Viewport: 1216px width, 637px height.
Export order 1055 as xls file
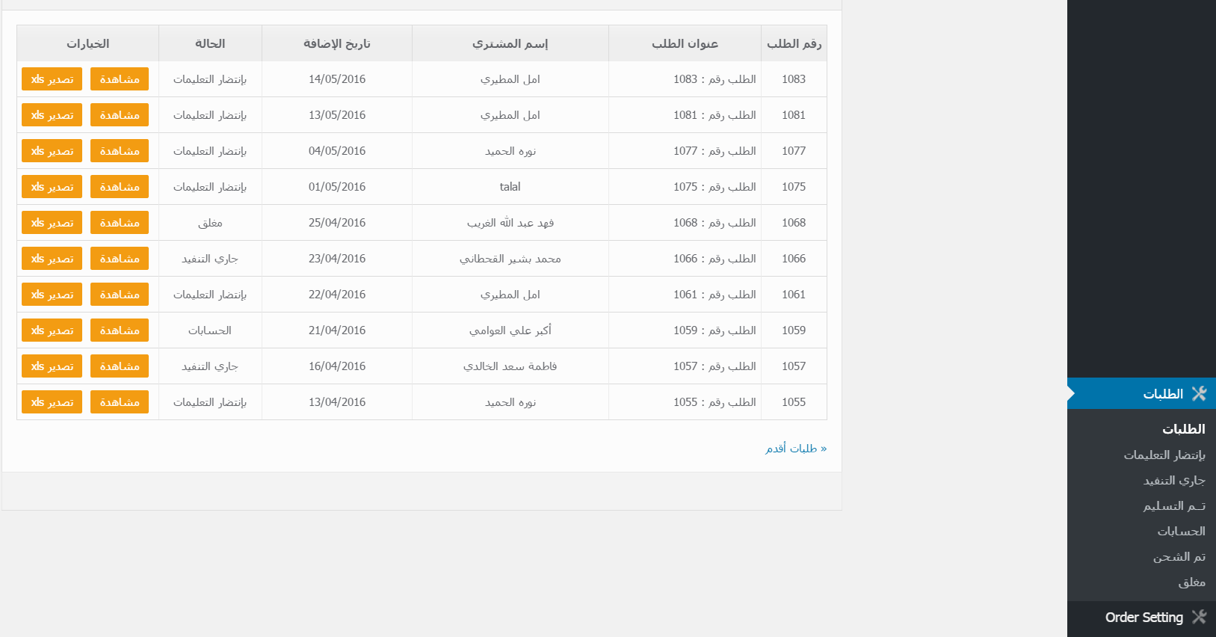pyautogui.click(x=52, y=402)
